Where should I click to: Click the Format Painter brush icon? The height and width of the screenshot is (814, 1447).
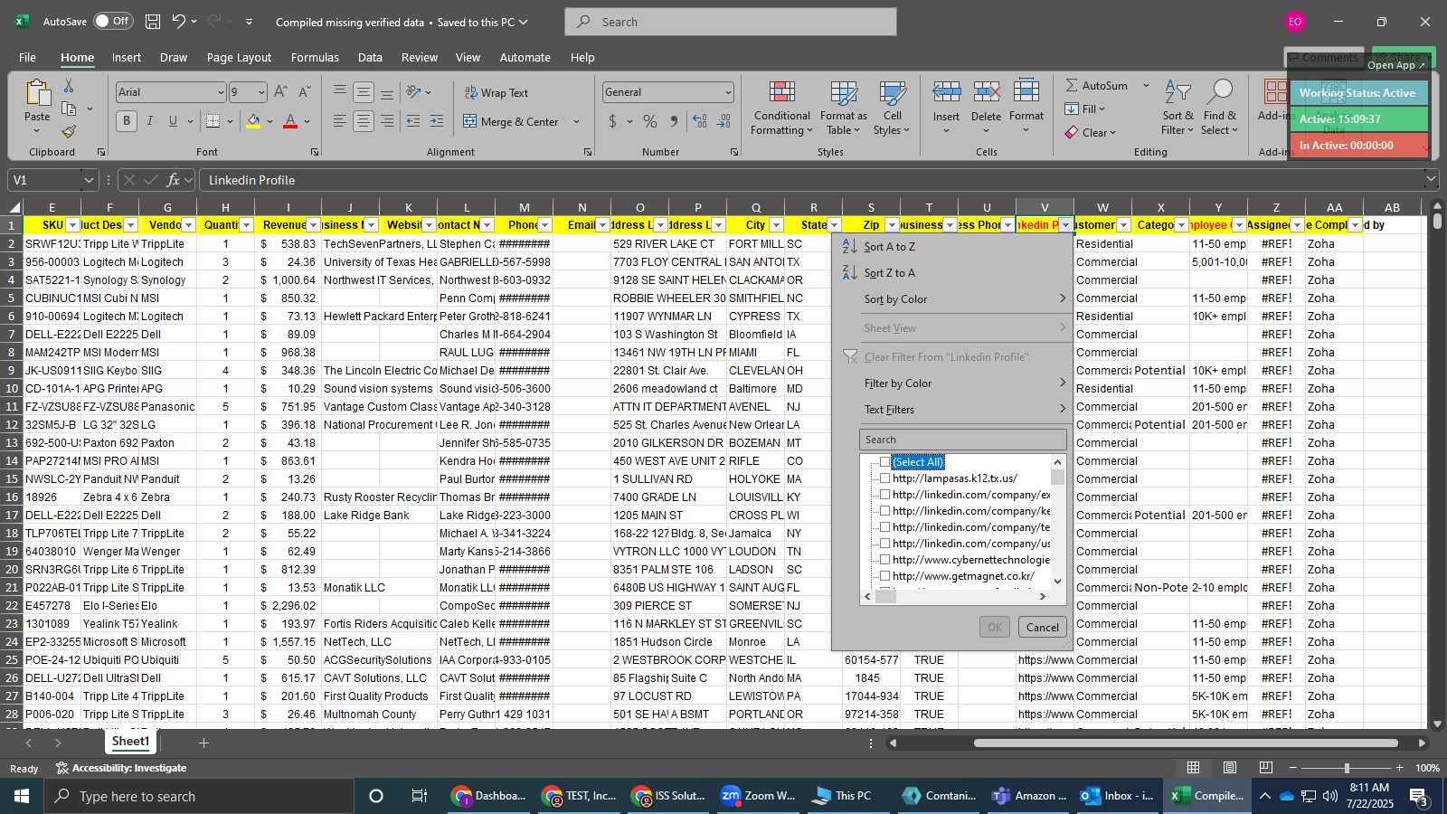pyautogui.click(x=69, y=132)
